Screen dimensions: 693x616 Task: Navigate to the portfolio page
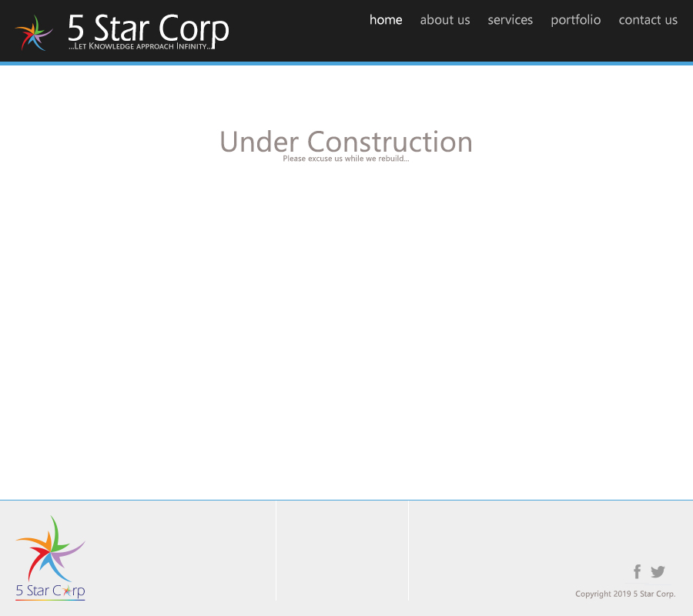pyautogui.click(x=576, y=20)
